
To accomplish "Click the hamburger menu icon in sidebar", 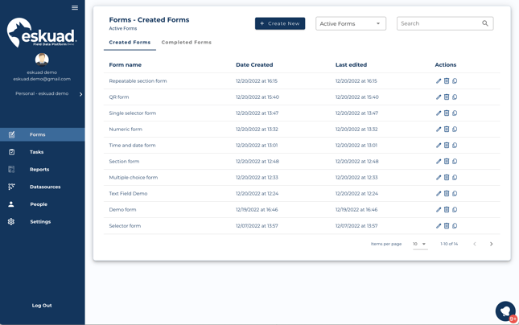I will pyautogui.click(x=75, y=8).
